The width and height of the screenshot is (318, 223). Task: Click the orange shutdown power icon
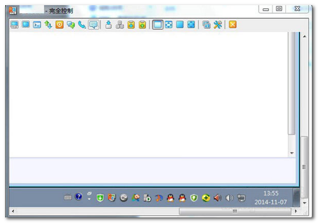point(59,25)
